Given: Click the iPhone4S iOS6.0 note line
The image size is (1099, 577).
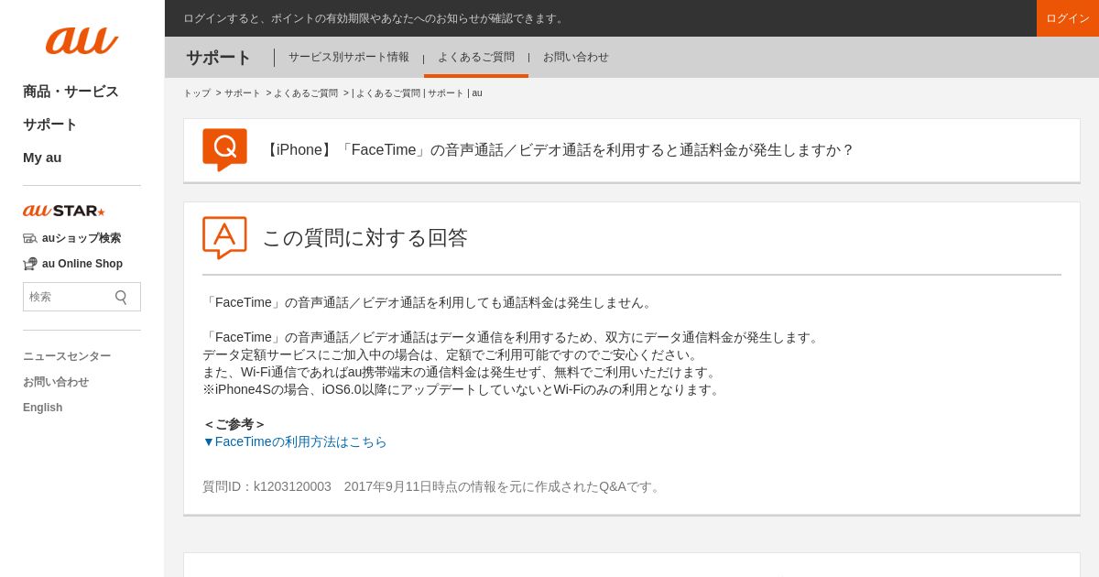Looking at the screenshot, I should [463, 389].
